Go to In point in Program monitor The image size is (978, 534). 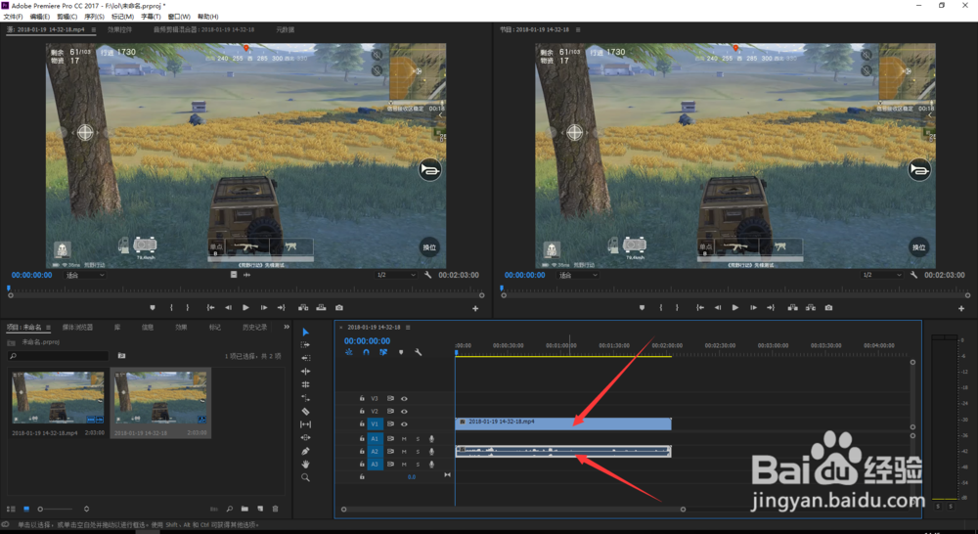700,307
